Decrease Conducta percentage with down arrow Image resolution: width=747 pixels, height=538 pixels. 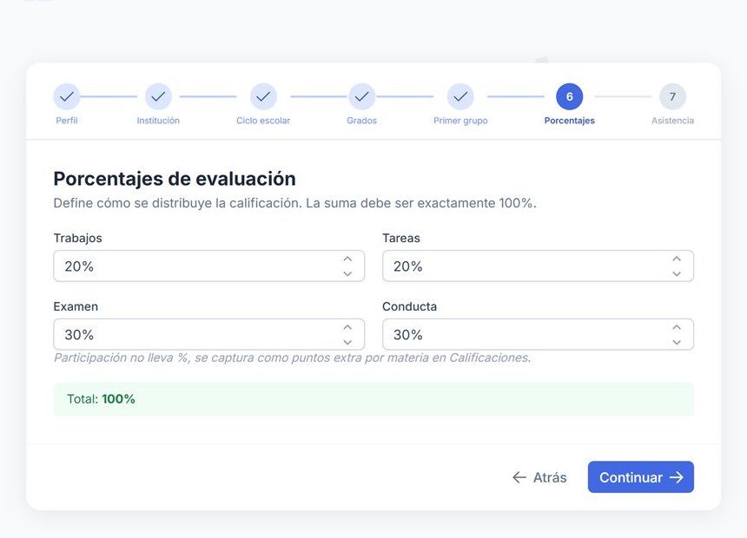point(677,342)
